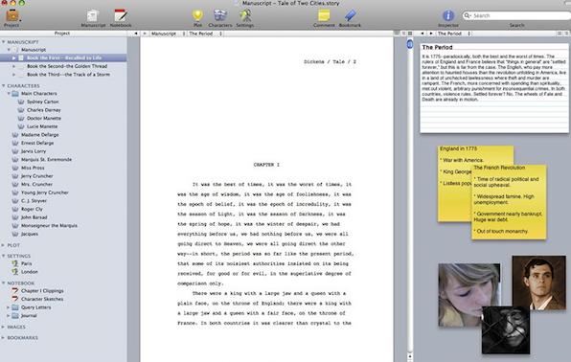Select Sydney Carton character

(42, 102)
